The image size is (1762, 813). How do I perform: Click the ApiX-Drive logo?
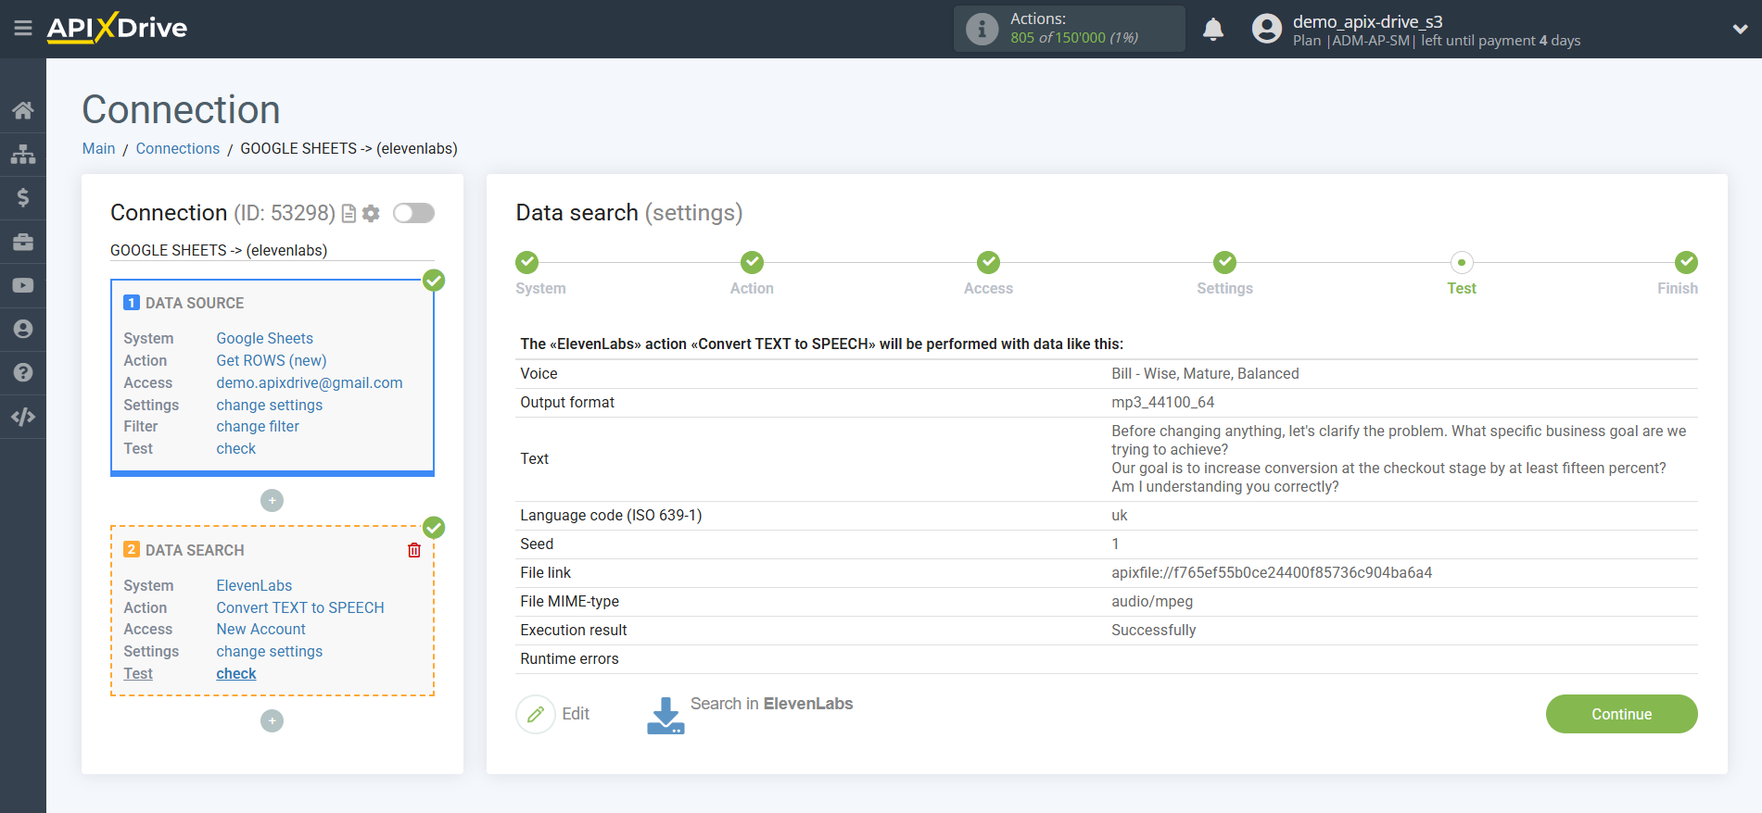(x=117, y=28)
